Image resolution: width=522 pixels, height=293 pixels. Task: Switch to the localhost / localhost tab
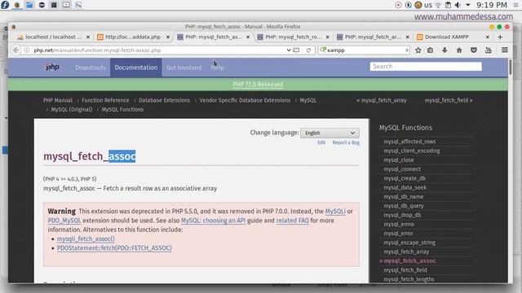point(53,37)
